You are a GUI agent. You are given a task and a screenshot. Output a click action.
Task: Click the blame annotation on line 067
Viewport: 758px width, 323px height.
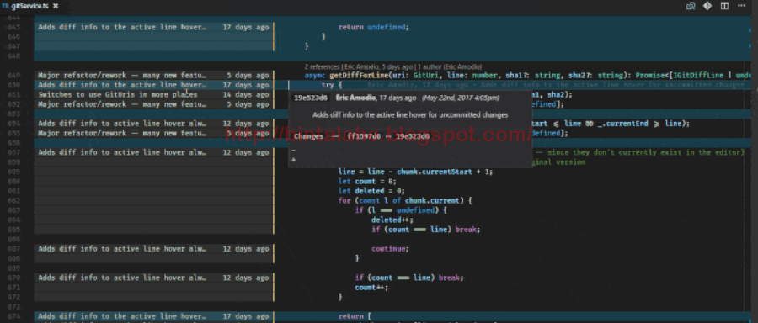[x=154, y=249]
